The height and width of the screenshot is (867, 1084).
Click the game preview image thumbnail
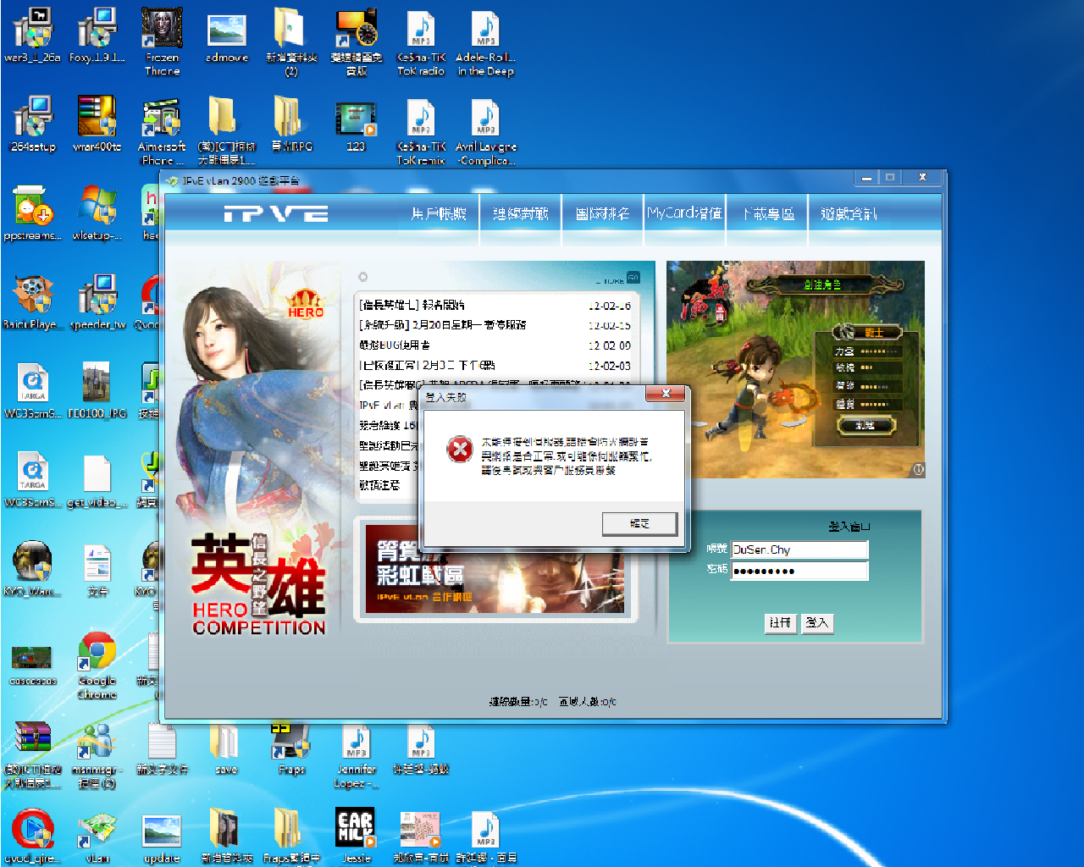795,369
